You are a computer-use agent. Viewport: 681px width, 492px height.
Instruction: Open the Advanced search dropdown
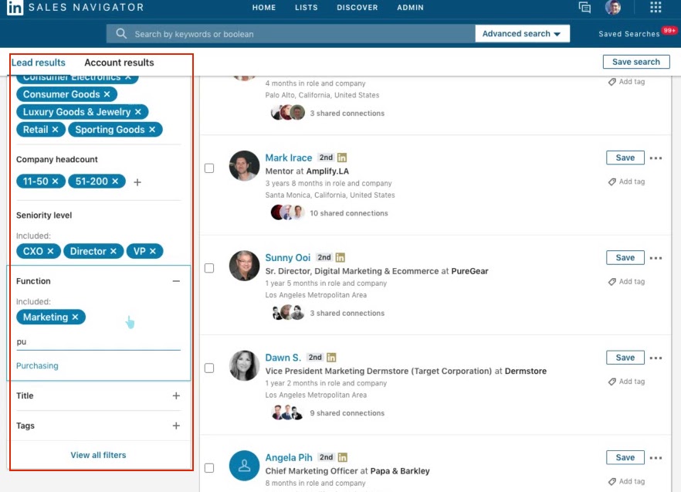[x=522, y=33]
